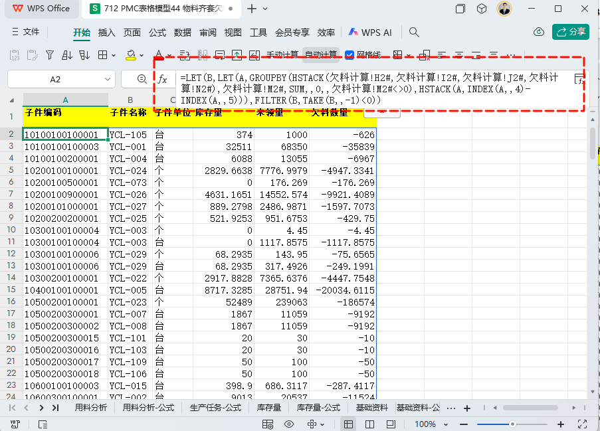Select column A header
This screenshot has height=431, width=600.
(x=65, y=100)
